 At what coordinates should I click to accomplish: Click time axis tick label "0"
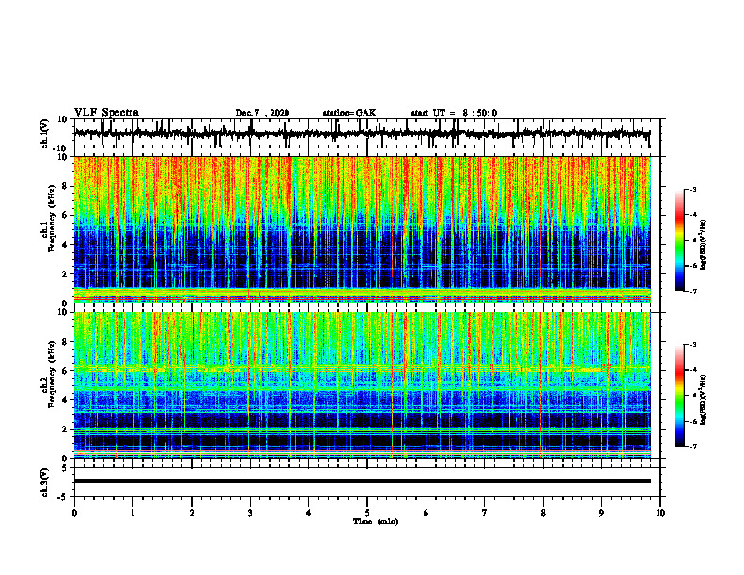(x=74, y=513)
